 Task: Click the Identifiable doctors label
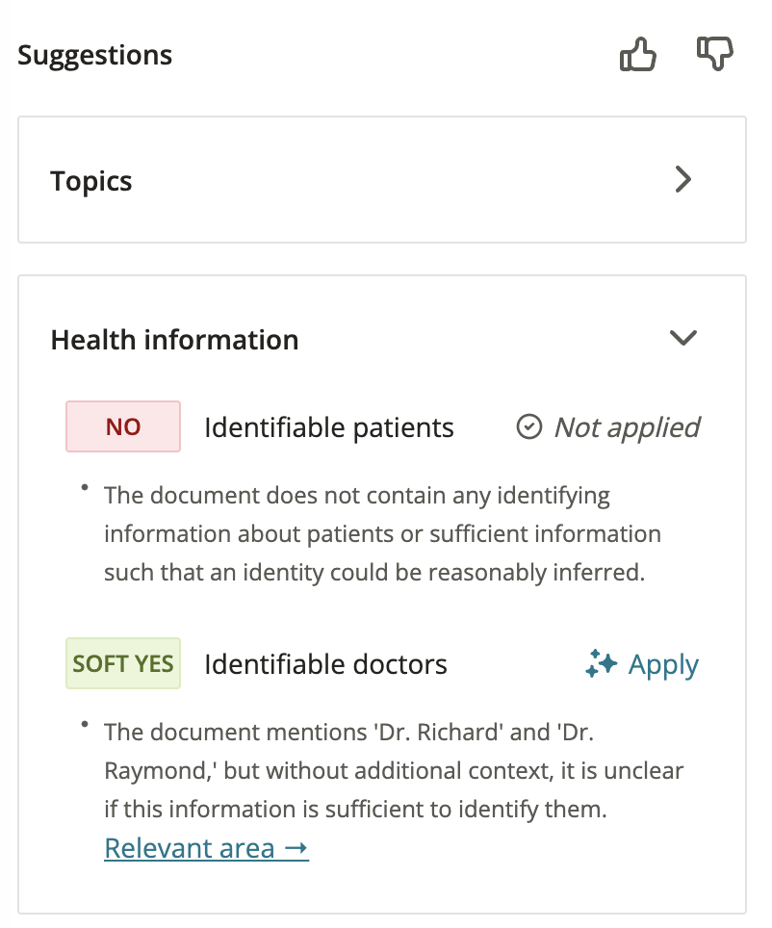coord(324,663)
